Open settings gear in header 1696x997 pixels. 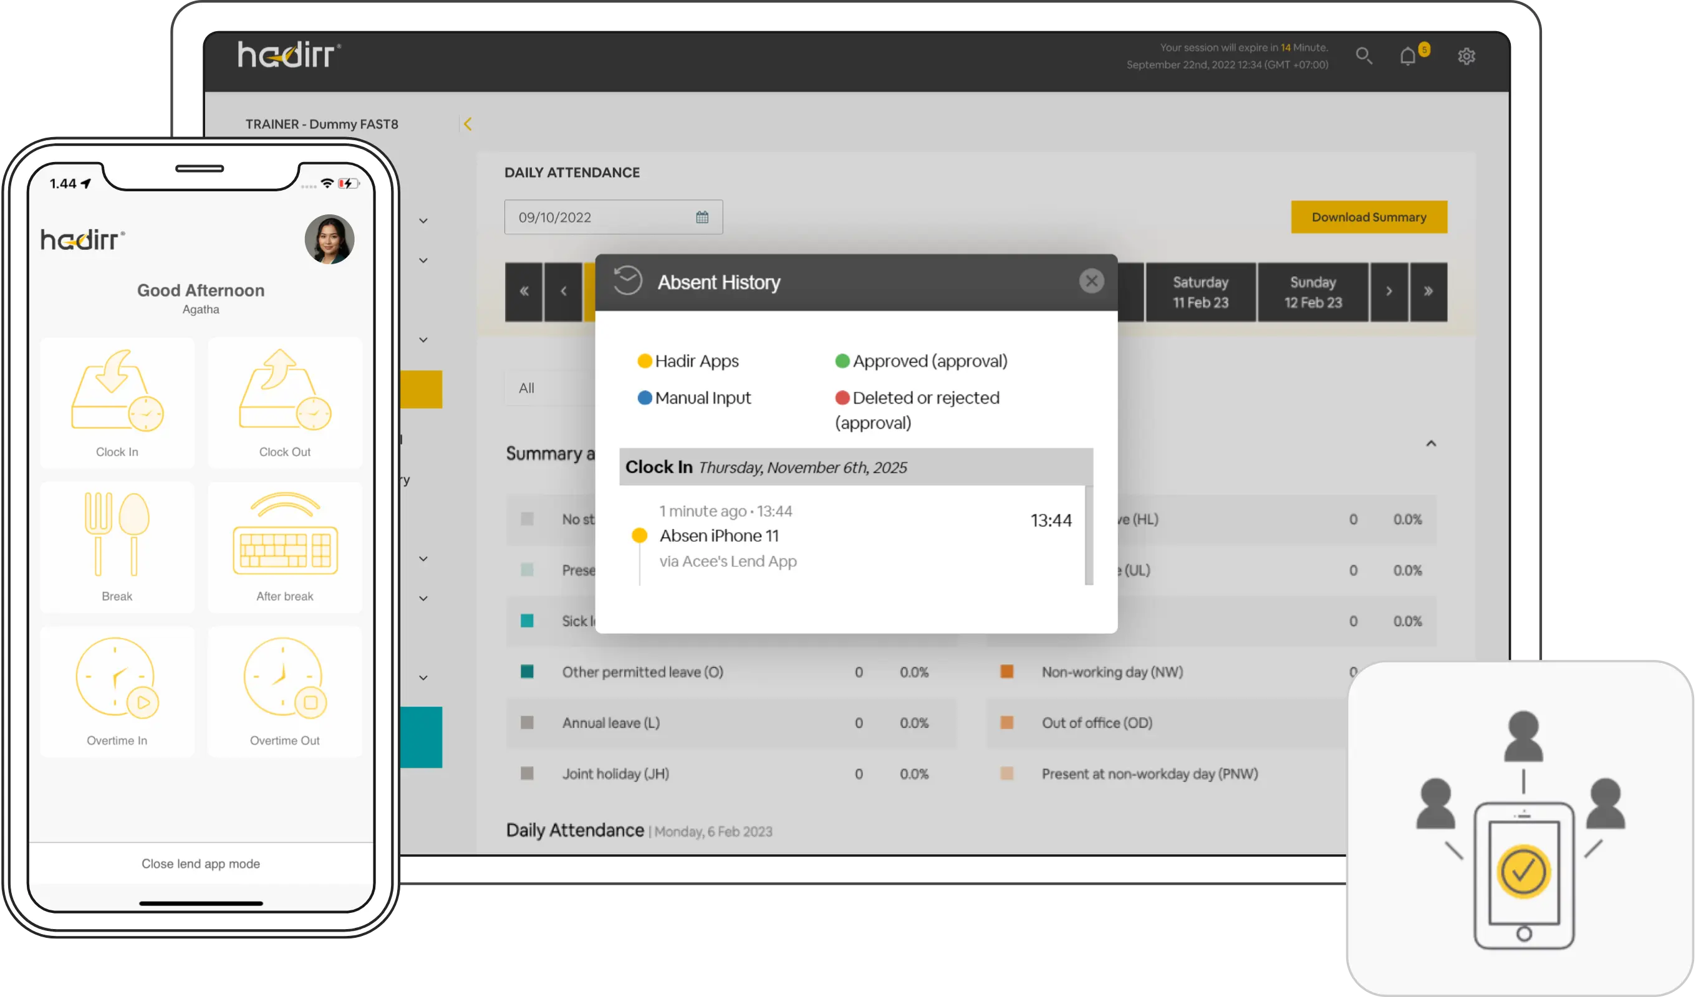pos(1467,57)
